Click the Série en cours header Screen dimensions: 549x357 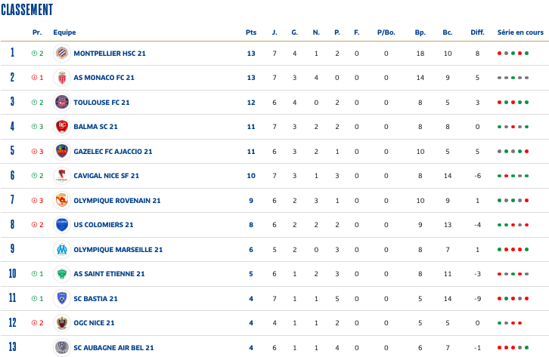tap(520, 32)
